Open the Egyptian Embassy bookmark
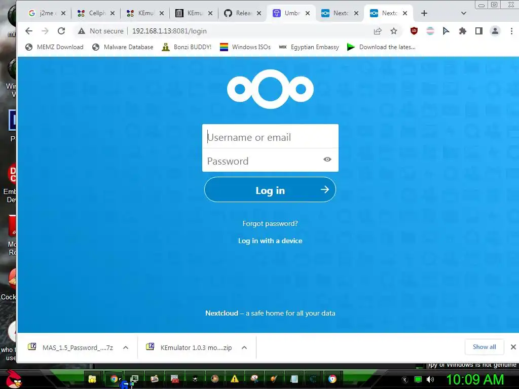This screenshot has width=519, height=389. [309, 47]
